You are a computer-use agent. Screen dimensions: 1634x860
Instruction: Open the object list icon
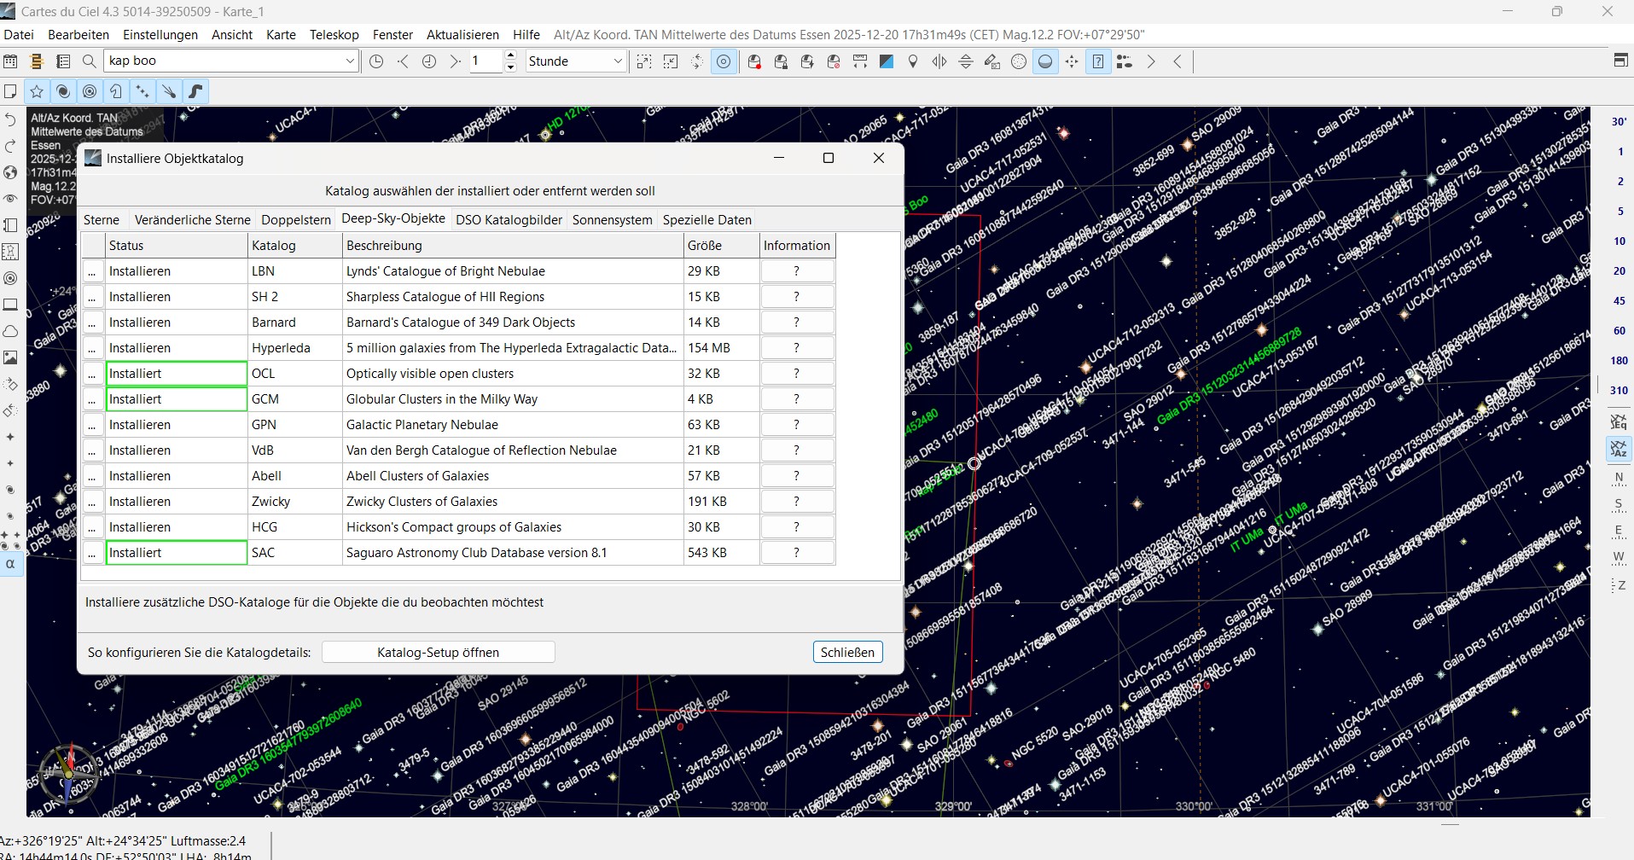point(63,61)
